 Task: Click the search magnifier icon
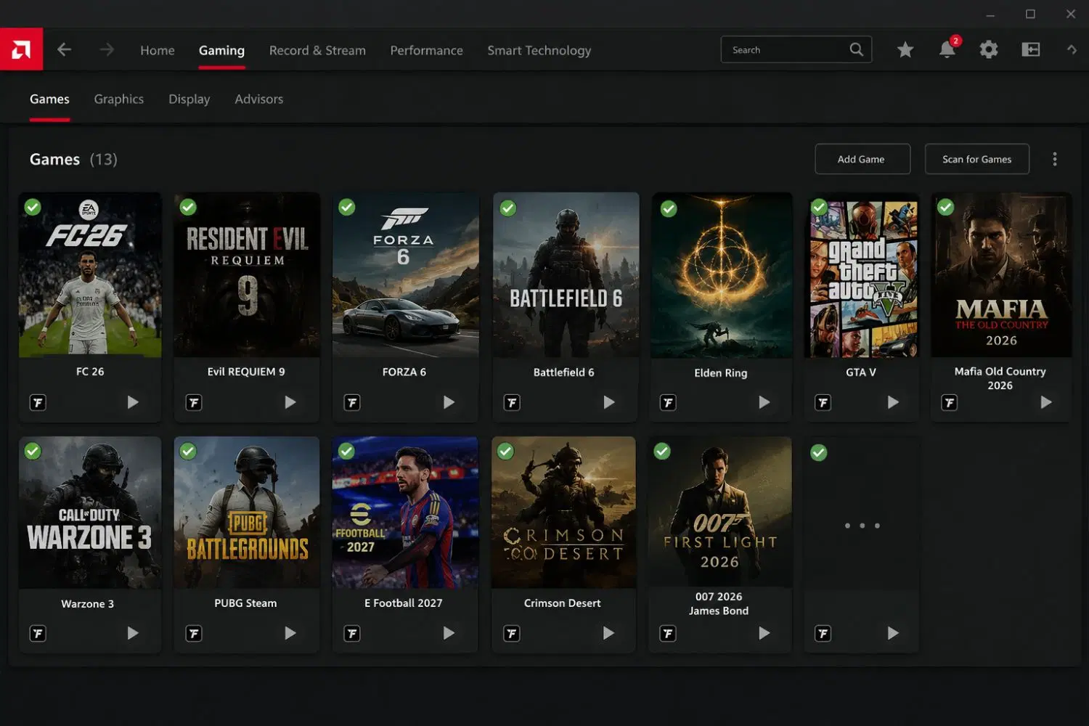[x=857, y=49]
